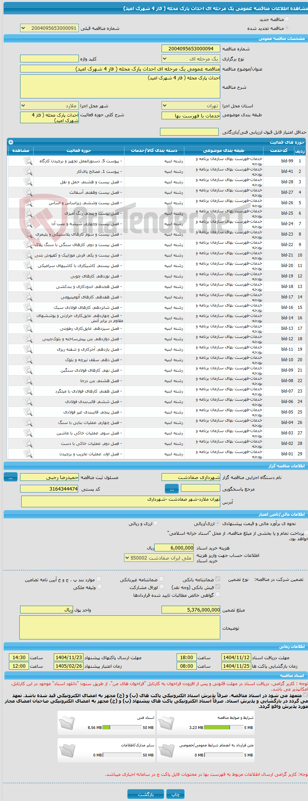This screenshot has height=801, width=308.
Task: Click ellipsis button beside مرجع پاسخگویی
Action: tap(172, 489)
